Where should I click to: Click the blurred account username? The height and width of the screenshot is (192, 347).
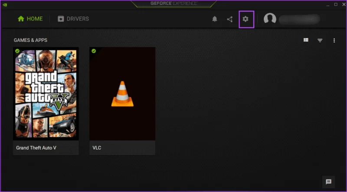[299, 19]
